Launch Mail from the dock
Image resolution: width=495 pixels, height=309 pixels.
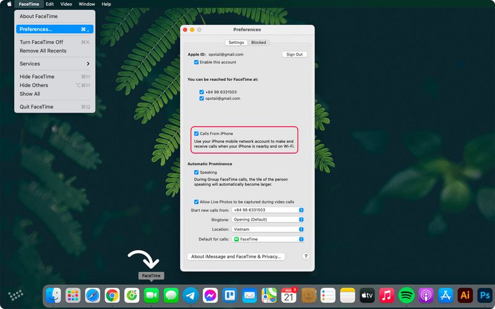249,295
